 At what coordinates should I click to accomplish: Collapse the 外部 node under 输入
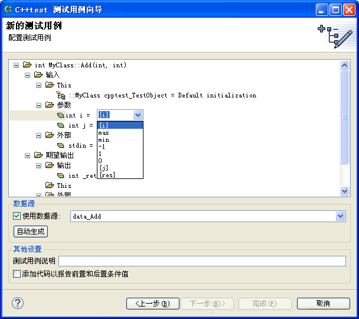[39, 135]
